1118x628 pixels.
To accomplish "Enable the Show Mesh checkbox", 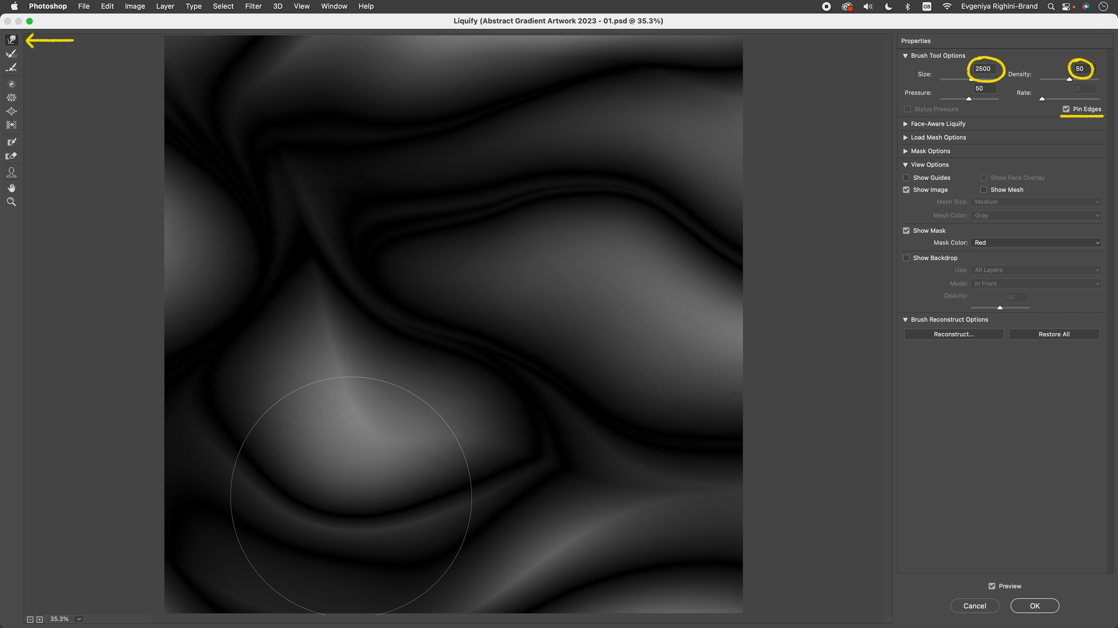I will click(x=983, y=190).
